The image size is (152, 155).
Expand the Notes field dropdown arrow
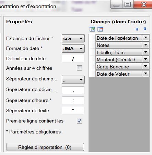tap(145, 45)
